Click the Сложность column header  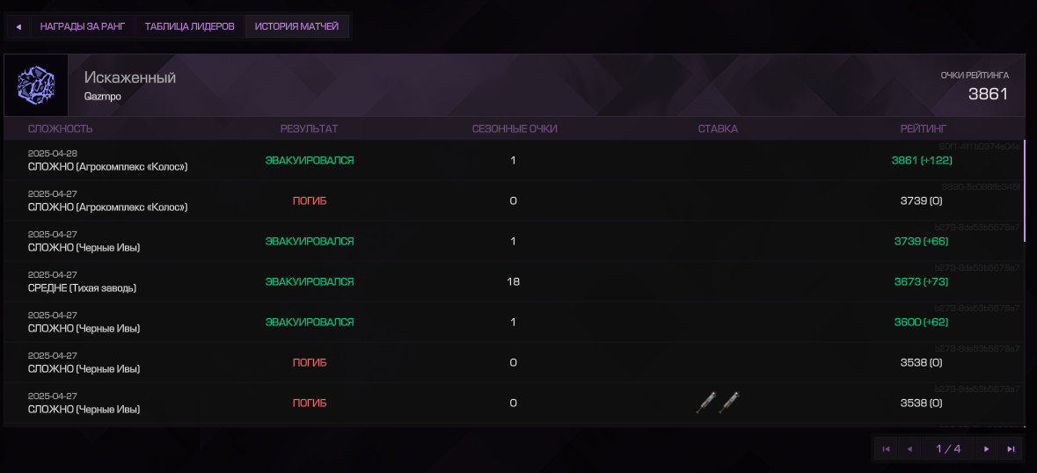[x=60, y=129]
